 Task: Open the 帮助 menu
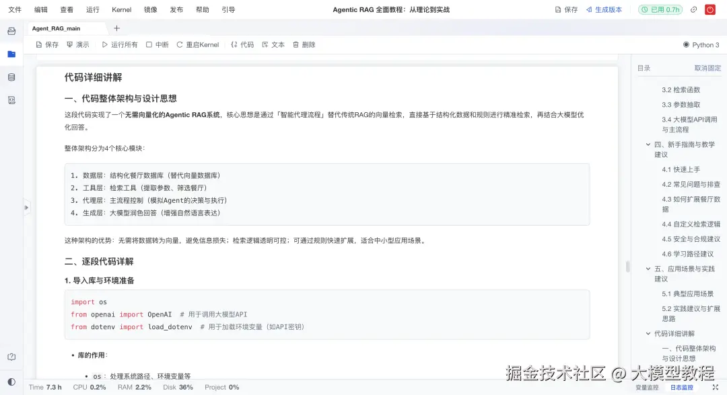coord(203,9)
